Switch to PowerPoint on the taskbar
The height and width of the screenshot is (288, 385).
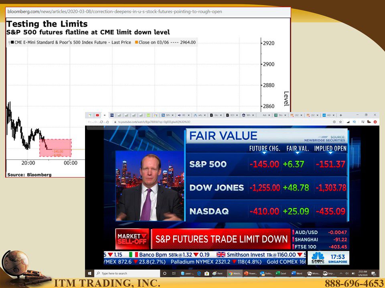click(251, 273)
